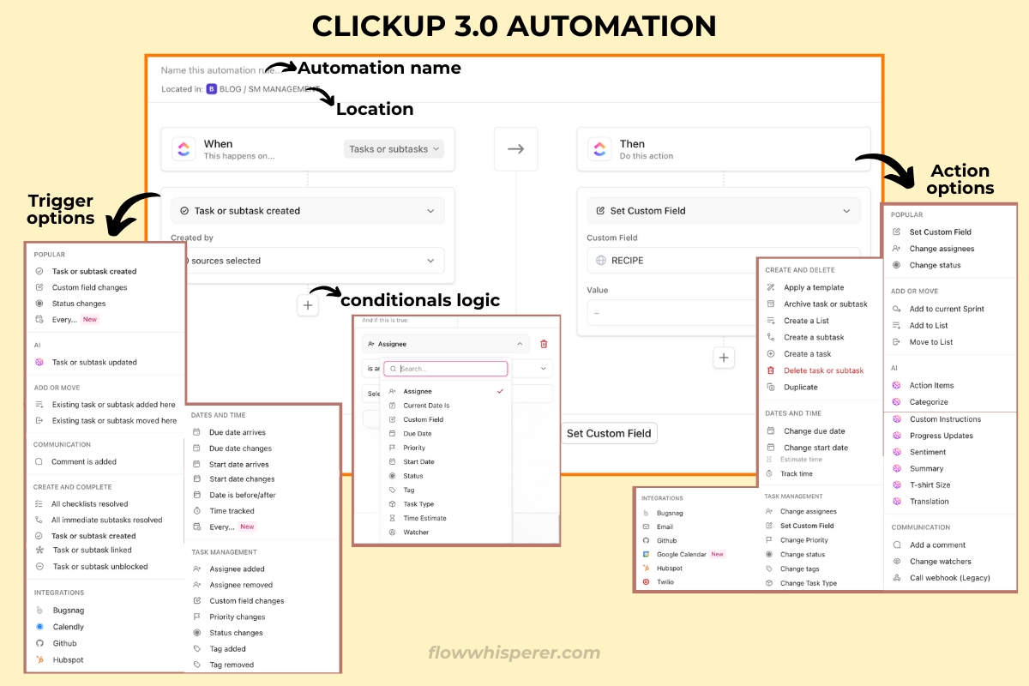Image resolution: width=1029 pixels, height=686 pixels.
Task: Select Translation in AI actions
Action: (x=930, y=502)
